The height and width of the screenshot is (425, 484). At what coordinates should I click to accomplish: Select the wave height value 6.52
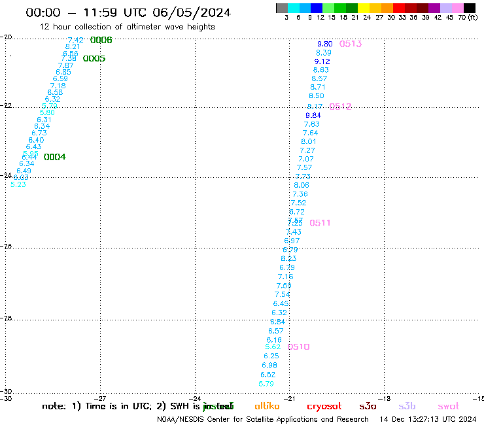coord(268,375)
